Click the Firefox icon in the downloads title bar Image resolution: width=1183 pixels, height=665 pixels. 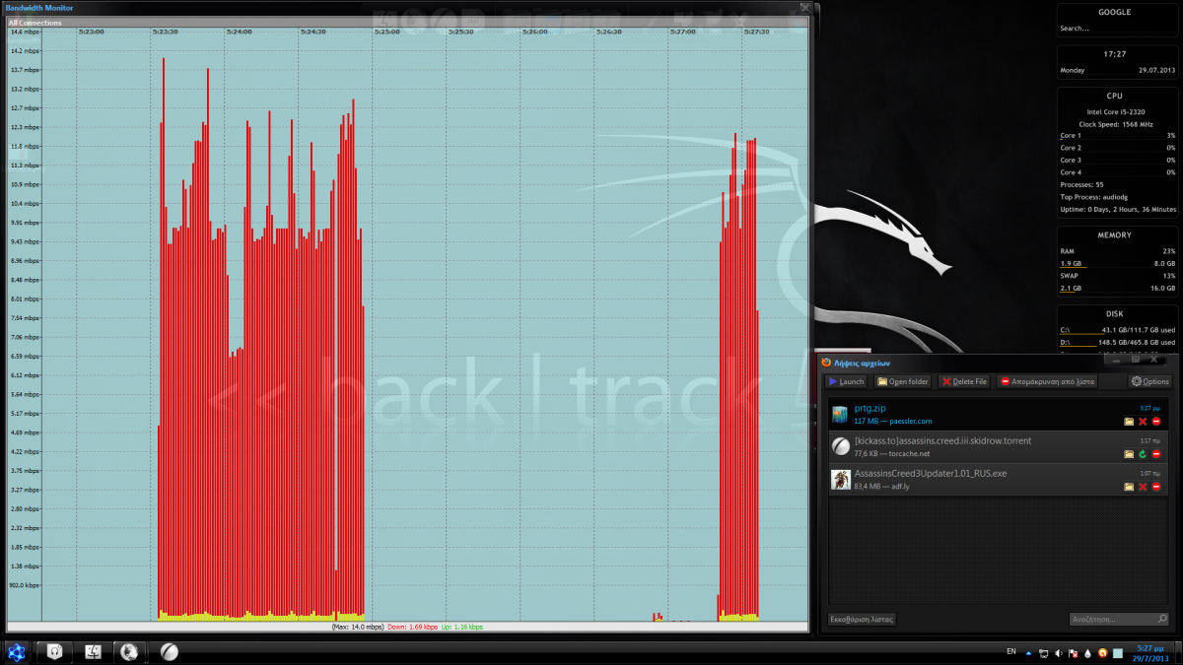pyautogui.click(x=826, y=363)
